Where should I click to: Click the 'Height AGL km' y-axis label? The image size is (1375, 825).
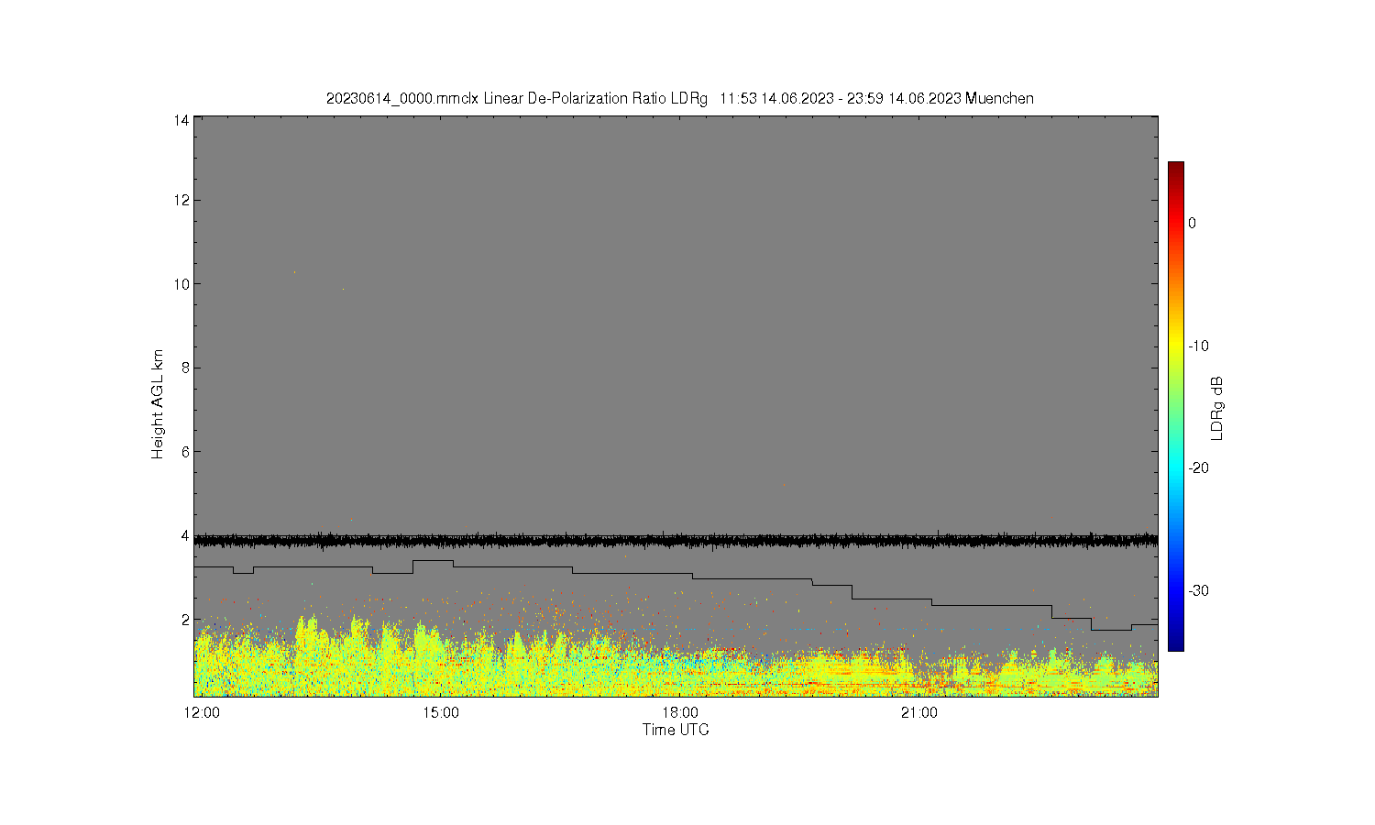[x=158, y=404]
